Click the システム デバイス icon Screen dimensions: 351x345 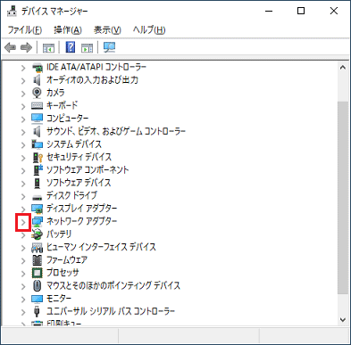tap(38, 144)
